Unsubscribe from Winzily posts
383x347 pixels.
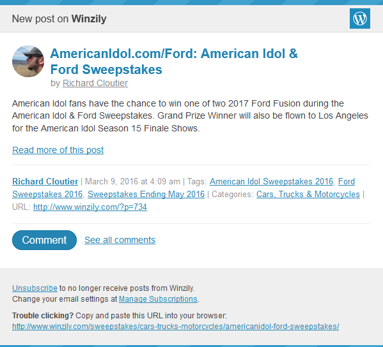click(35, 288)
